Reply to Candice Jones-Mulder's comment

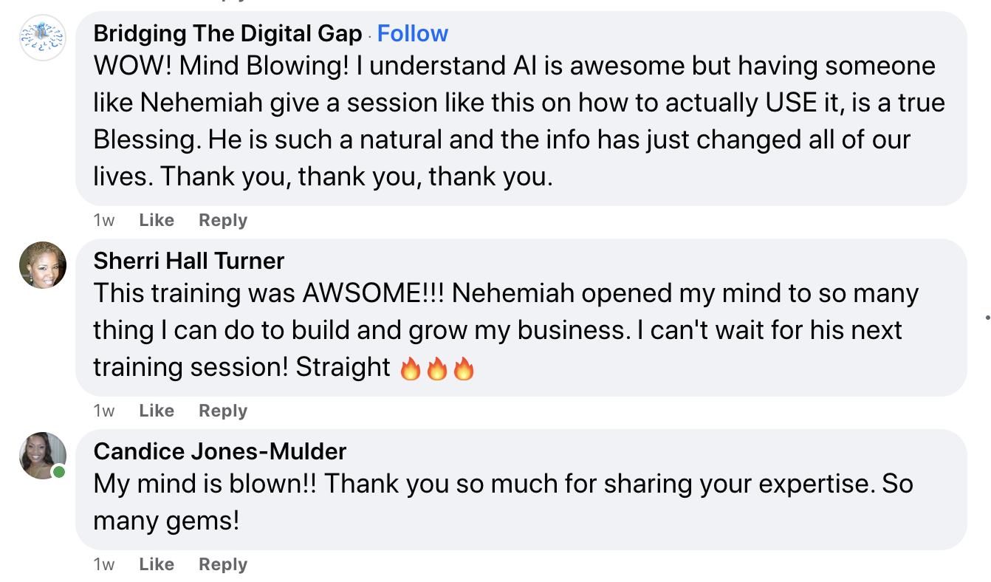point(223,564)
